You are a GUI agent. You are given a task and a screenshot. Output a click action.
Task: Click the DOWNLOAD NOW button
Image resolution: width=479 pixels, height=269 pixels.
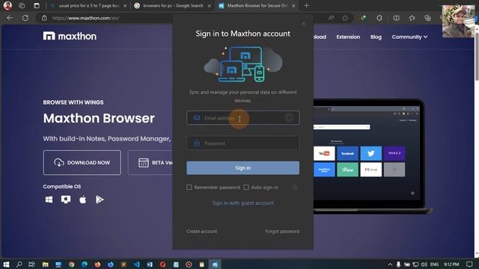82,163
